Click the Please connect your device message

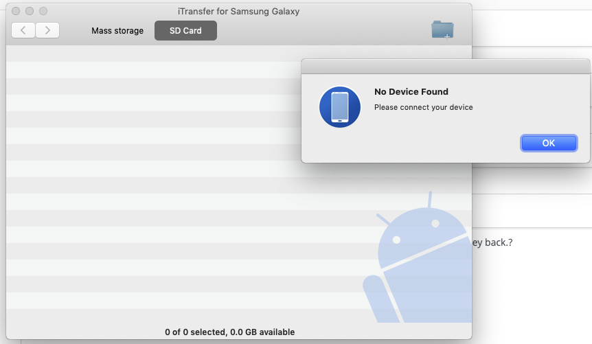pyautogui.click(x=423, y=107)
